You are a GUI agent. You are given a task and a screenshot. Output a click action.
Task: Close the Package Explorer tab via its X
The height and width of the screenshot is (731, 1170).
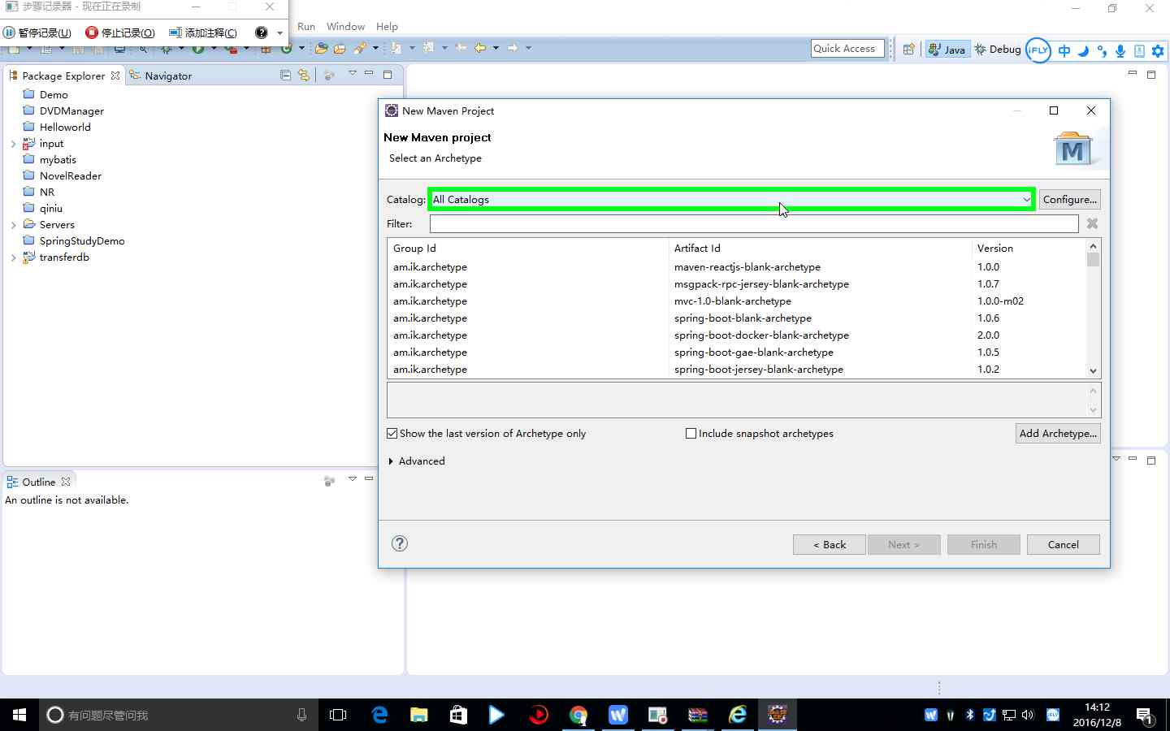[115, 76]
